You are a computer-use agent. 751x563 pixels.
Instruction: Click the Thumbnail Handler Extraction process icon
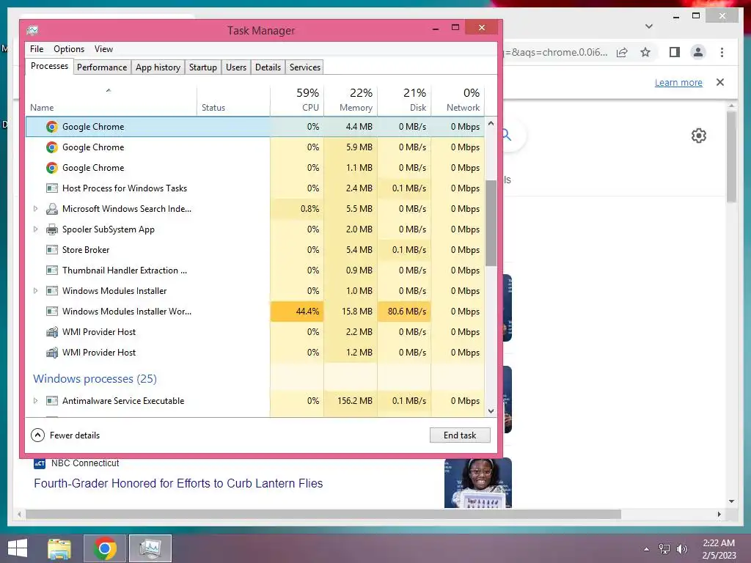pyautogui.click(x=52, y=271)
